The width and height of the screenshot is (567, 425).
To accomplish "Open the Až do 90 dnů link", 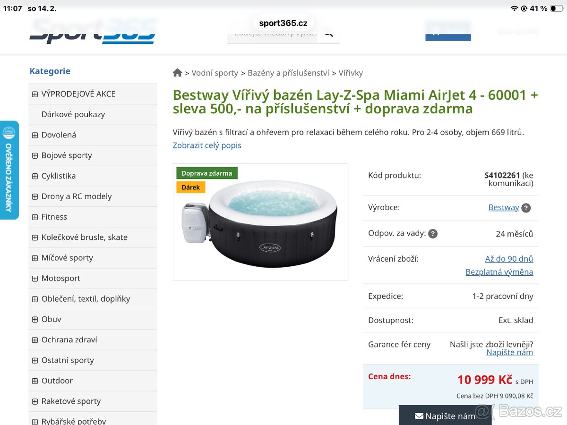I will coord(509,259).
